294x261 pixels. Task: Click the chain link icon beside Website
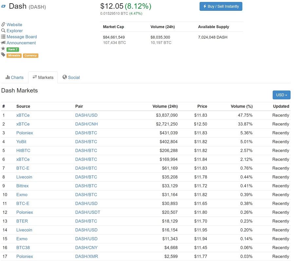coord(3,24)
